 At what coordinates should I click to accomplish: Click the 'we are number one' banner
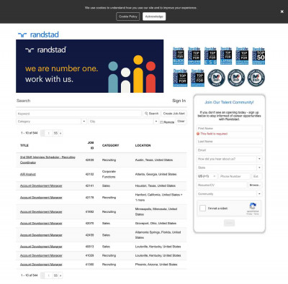(90, 66)
